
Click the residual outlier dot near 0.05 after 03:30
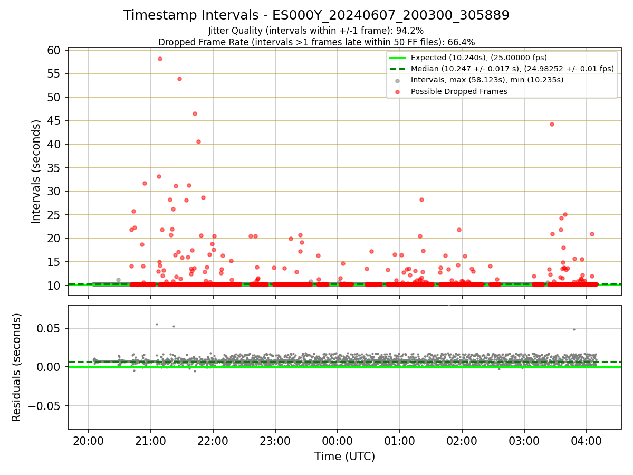(x=574, y=329)
